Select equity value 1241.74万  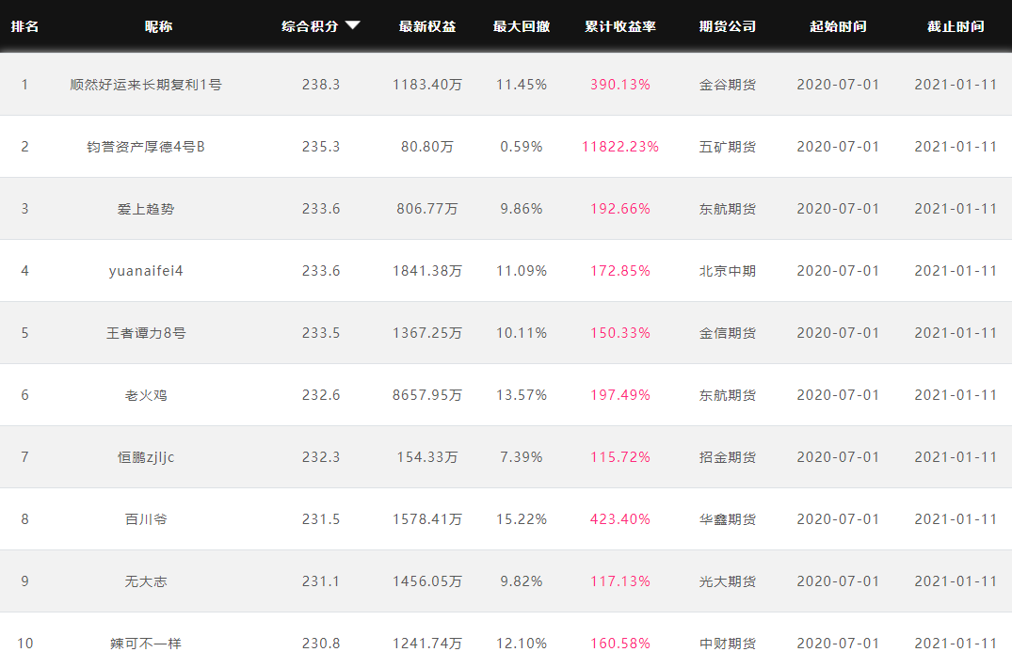427,644
